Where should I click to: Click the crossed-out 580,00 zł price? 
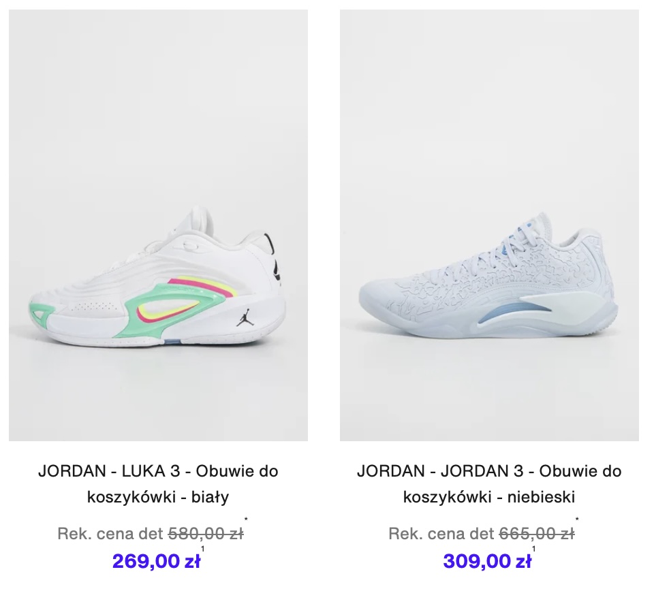pyautogui.click(x=206, y=534)
